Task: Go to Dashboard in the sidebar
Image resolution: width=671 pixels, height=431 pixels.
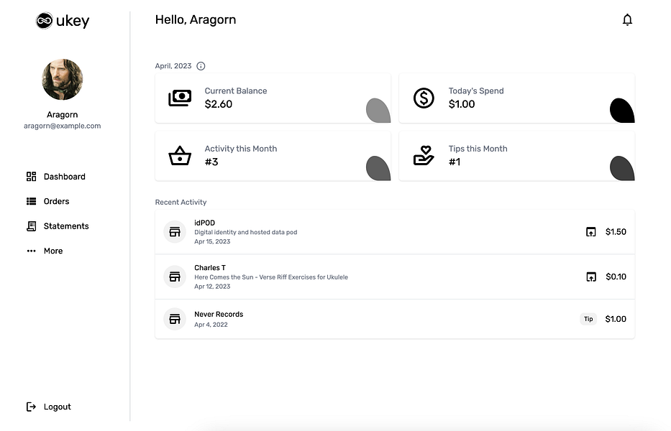Action: (65, 177)
